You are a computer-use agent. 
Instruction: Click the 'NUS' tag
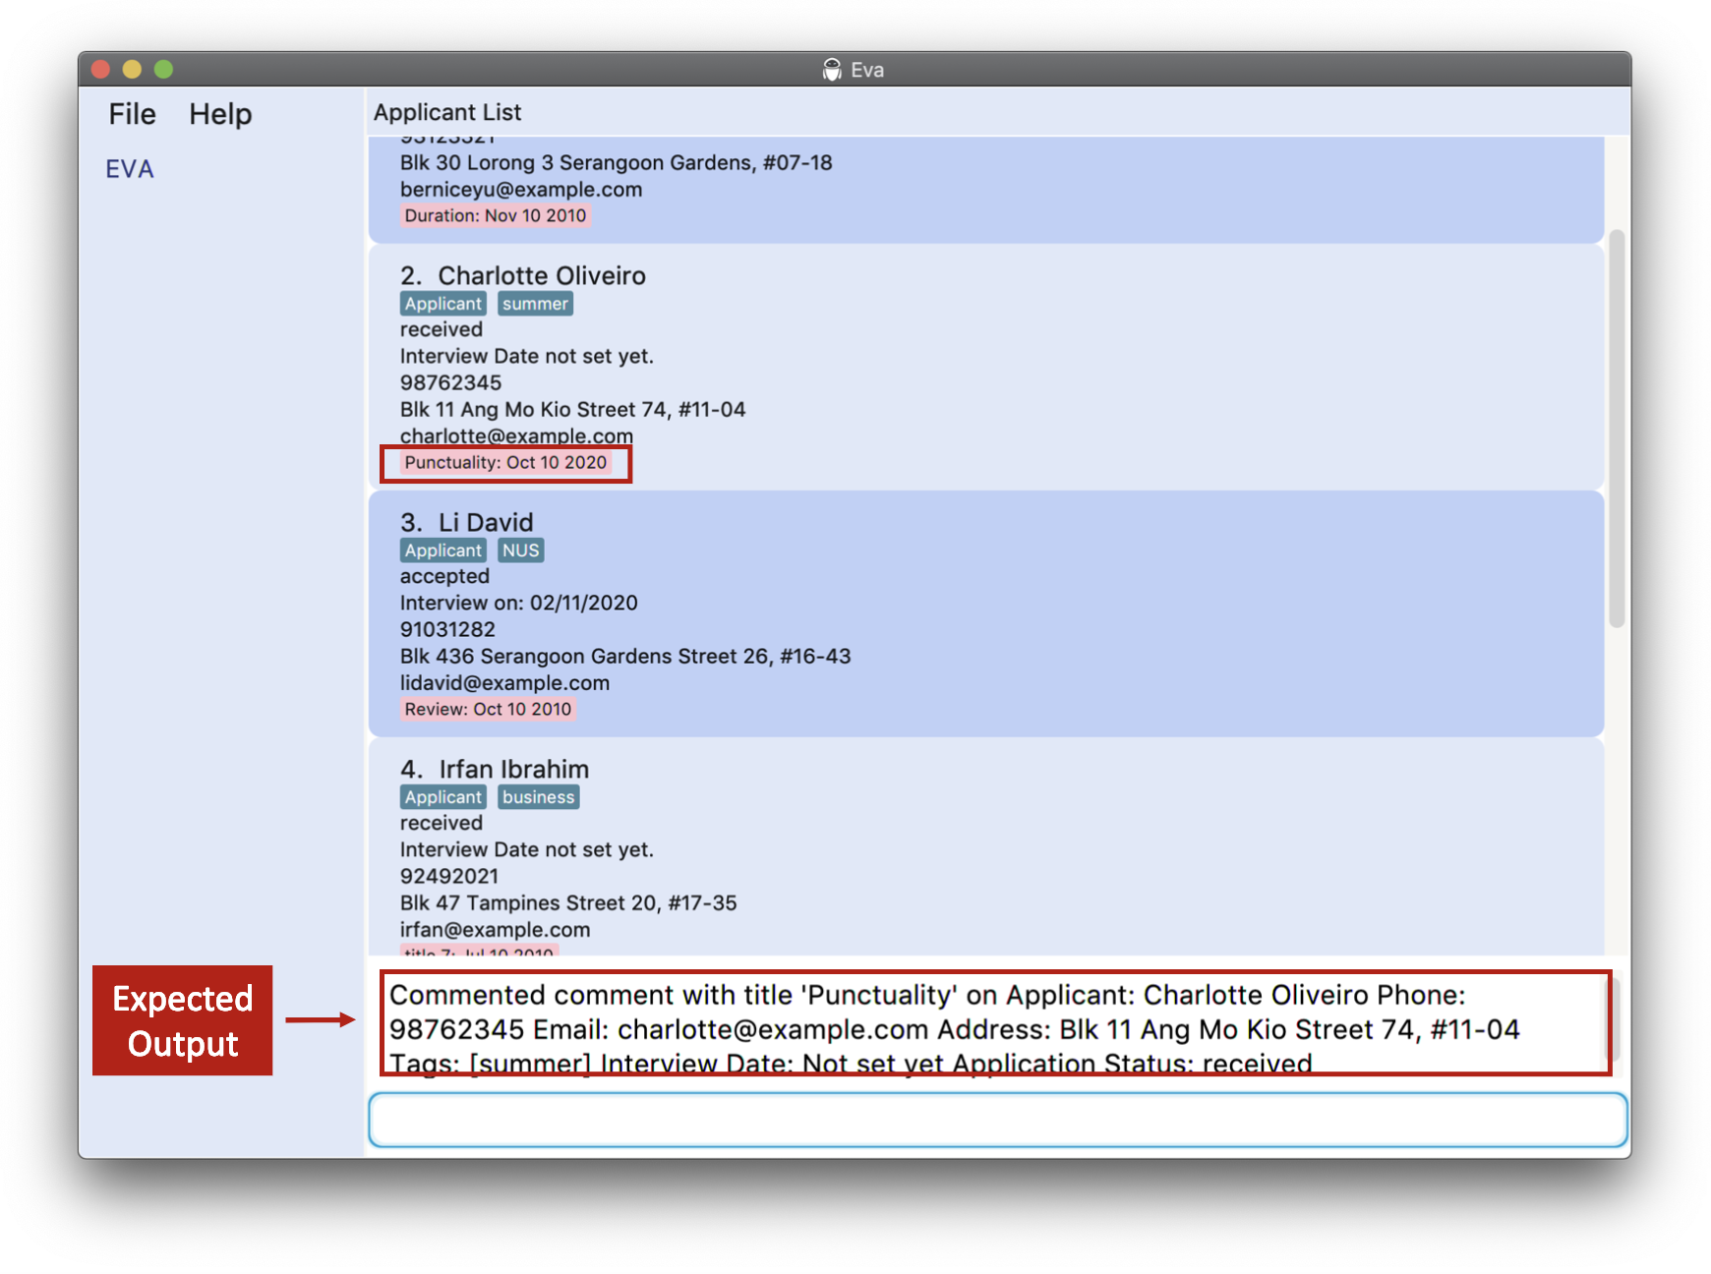point(520,550)
